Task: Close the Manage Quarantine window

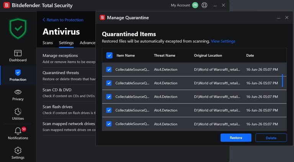Action: pos(287,18)
